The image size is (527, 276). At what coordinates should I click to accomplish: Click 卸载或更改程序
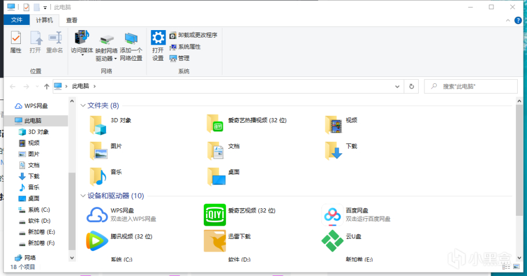tap(193, 35)
